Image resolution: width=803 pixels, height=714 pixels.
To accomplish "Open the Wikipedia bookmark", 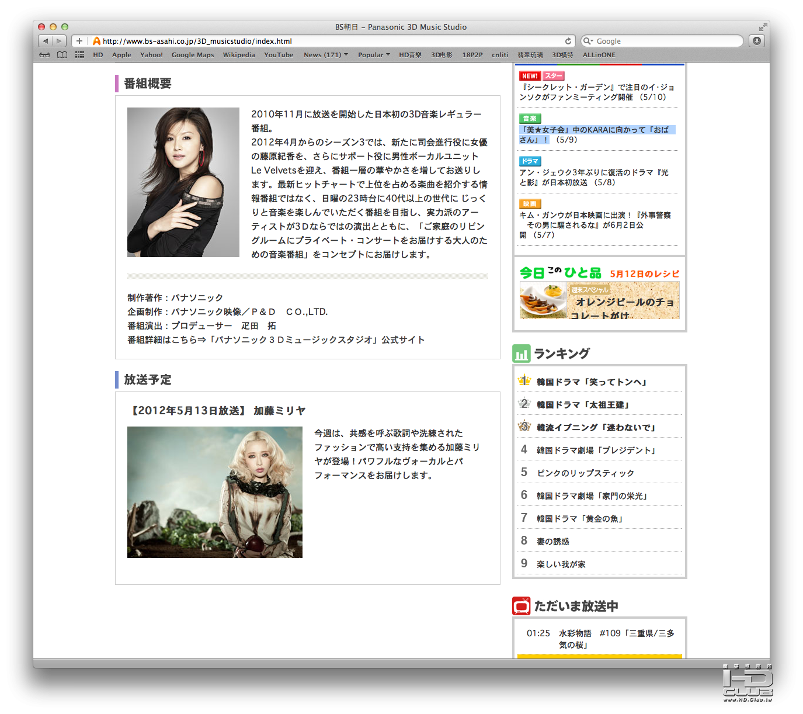I will point(239,55).
